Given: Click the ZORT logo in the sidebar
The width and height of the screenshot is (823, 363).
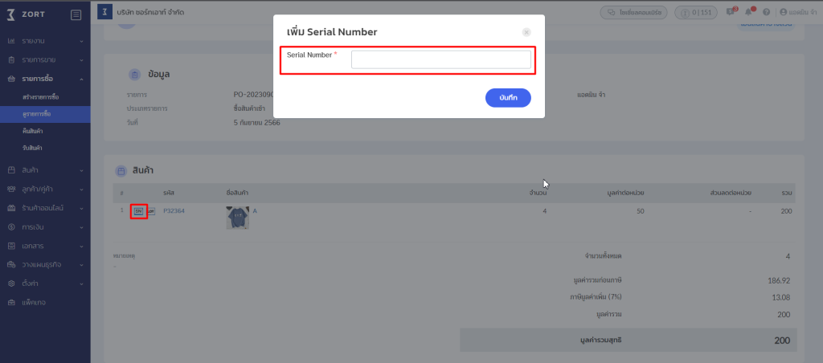Looking at the screenshot, I should tap(24, 14).
